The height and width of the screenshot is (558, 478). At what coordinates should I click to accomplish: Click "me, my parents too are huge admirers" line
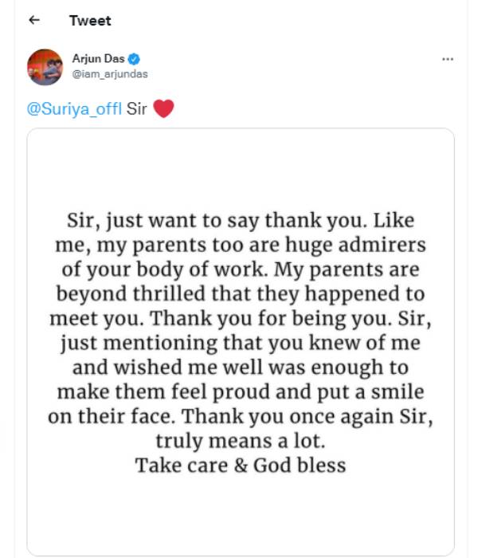(x=241, y=244)
